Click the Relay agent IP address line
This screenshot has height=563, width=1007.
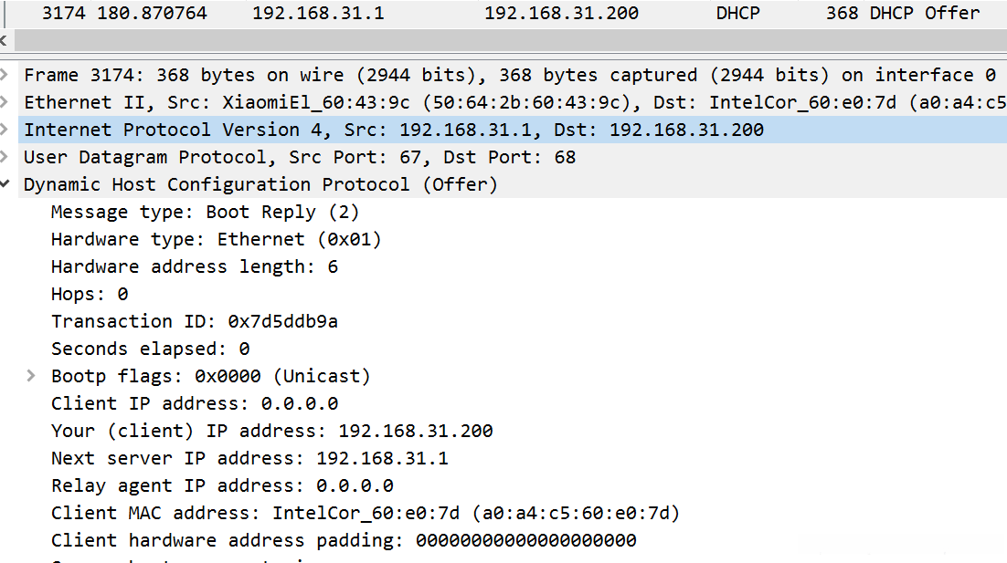click(x=222, y=485)
